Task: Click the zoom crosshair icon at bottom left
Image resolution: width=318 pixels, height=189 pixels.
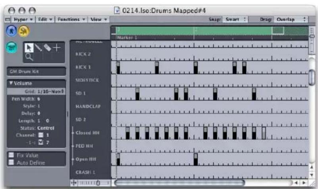Action: point(73,183)
